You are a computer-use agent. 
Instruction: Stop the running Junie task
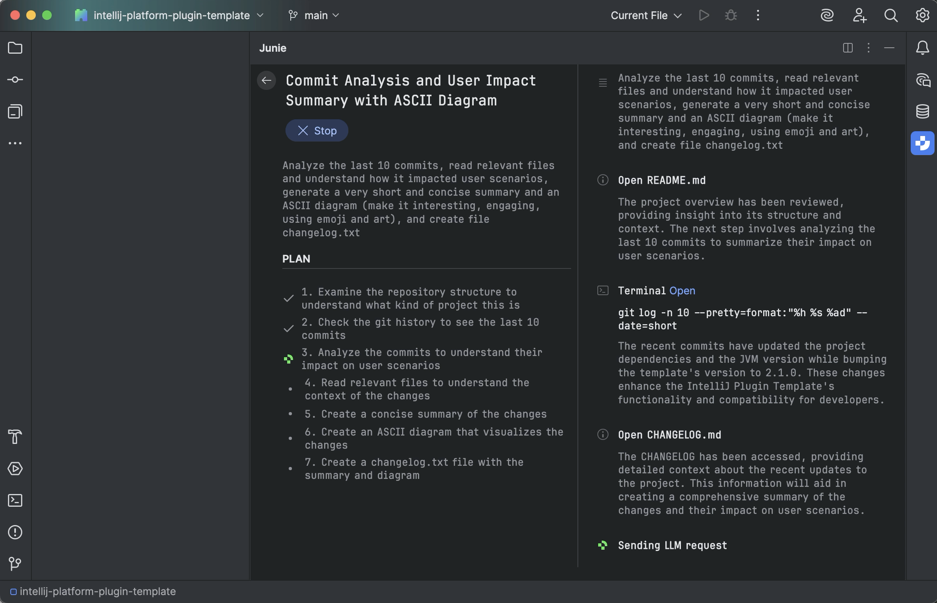316,130
